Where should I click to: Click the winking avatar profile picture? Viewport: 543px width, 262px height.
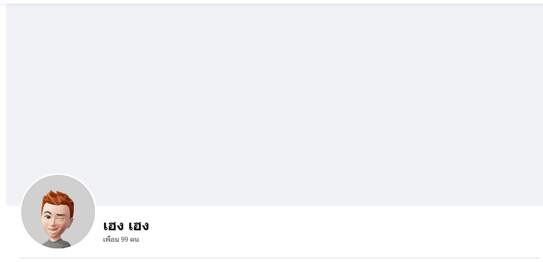pos(58,212)
